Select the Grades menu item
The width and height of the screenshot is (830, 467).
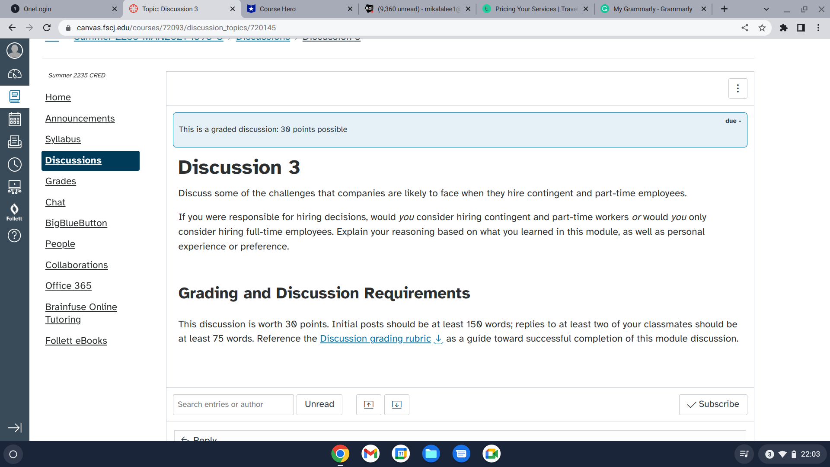click(61, 181)
